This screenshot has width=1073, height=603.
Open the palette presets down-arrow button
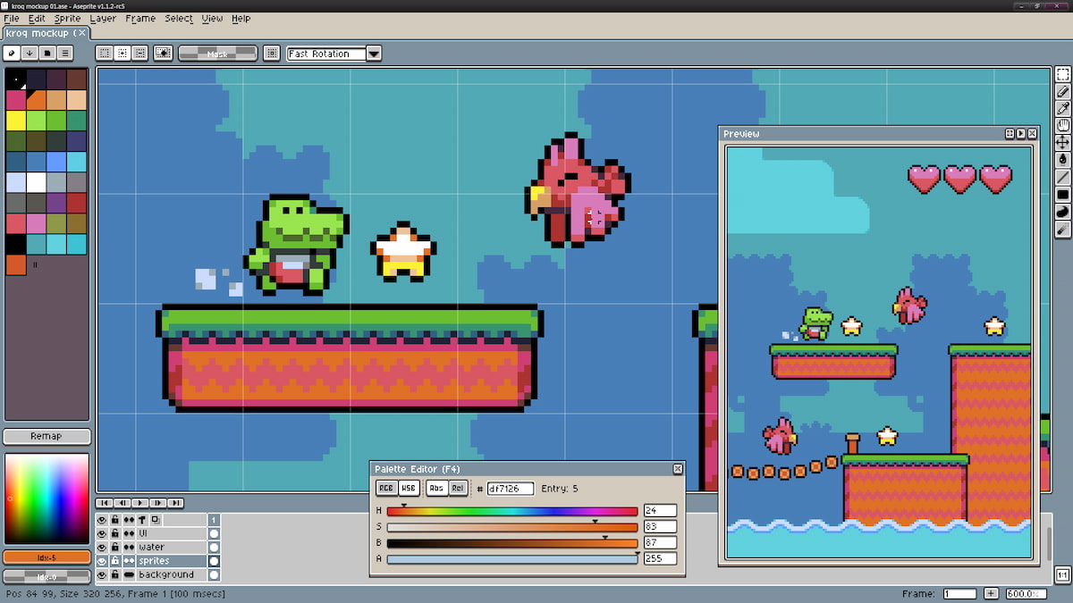[30, 53]
